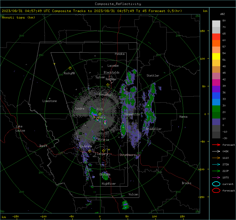The height and width of the screenshot is (220, 236).
Task: Click the Banff label
Action: [x=43, y=146]
